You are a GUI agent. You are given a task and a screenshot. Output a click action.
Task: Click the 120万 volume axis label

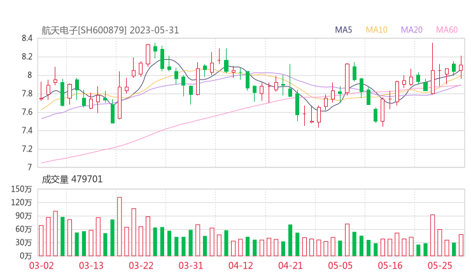(x=22, y=202)
